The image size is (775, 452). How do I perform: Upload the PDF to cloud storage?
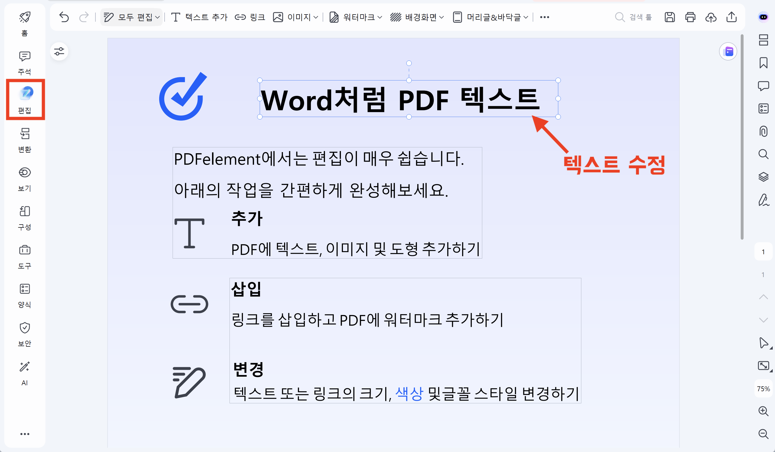point(711,17)
